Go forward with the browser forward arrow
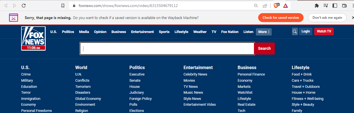 [x=15, y=6]
